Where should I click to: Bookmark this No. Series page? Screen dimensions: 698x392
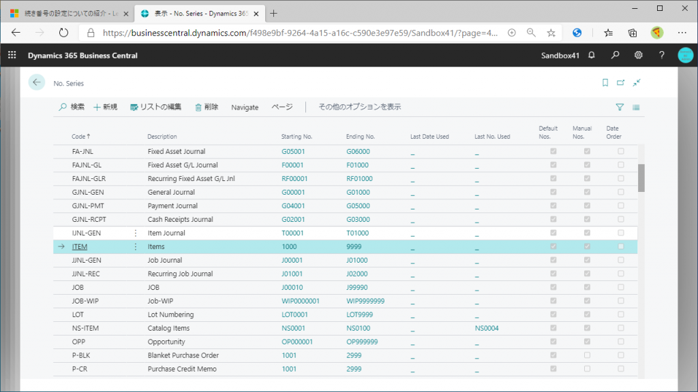click(605, 82)
